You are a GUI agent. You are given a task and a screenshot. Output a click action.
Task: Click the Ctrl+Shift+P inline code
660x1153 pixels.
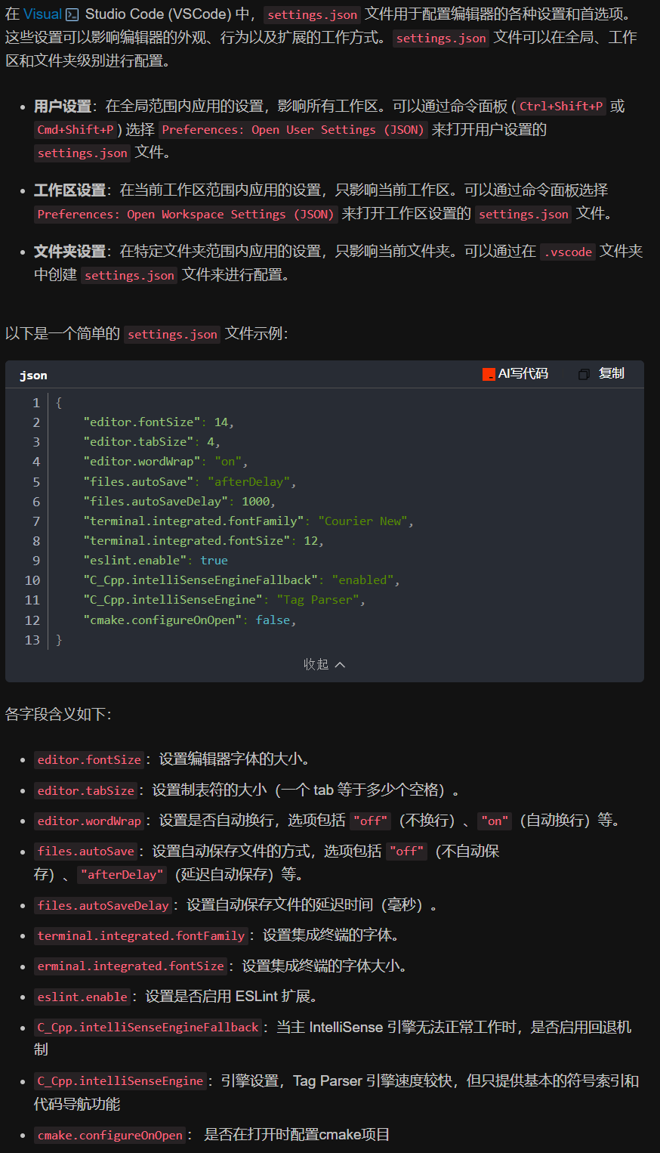(561, 107)
